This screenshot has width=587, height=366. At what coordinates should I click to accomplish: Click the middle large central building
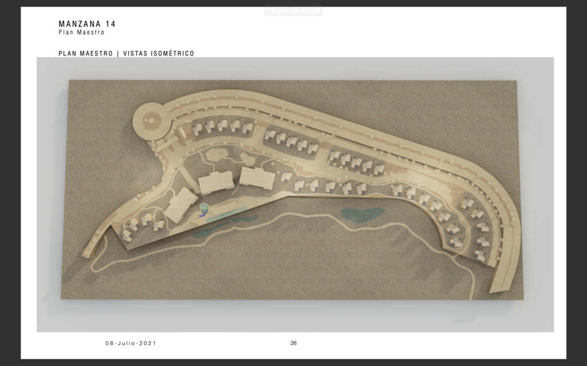216,183
